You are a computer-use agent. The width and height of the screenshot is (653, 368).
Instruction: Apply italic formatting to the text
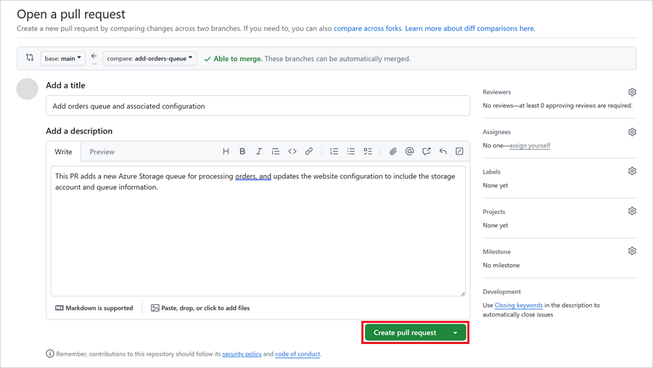pos(258,151)
